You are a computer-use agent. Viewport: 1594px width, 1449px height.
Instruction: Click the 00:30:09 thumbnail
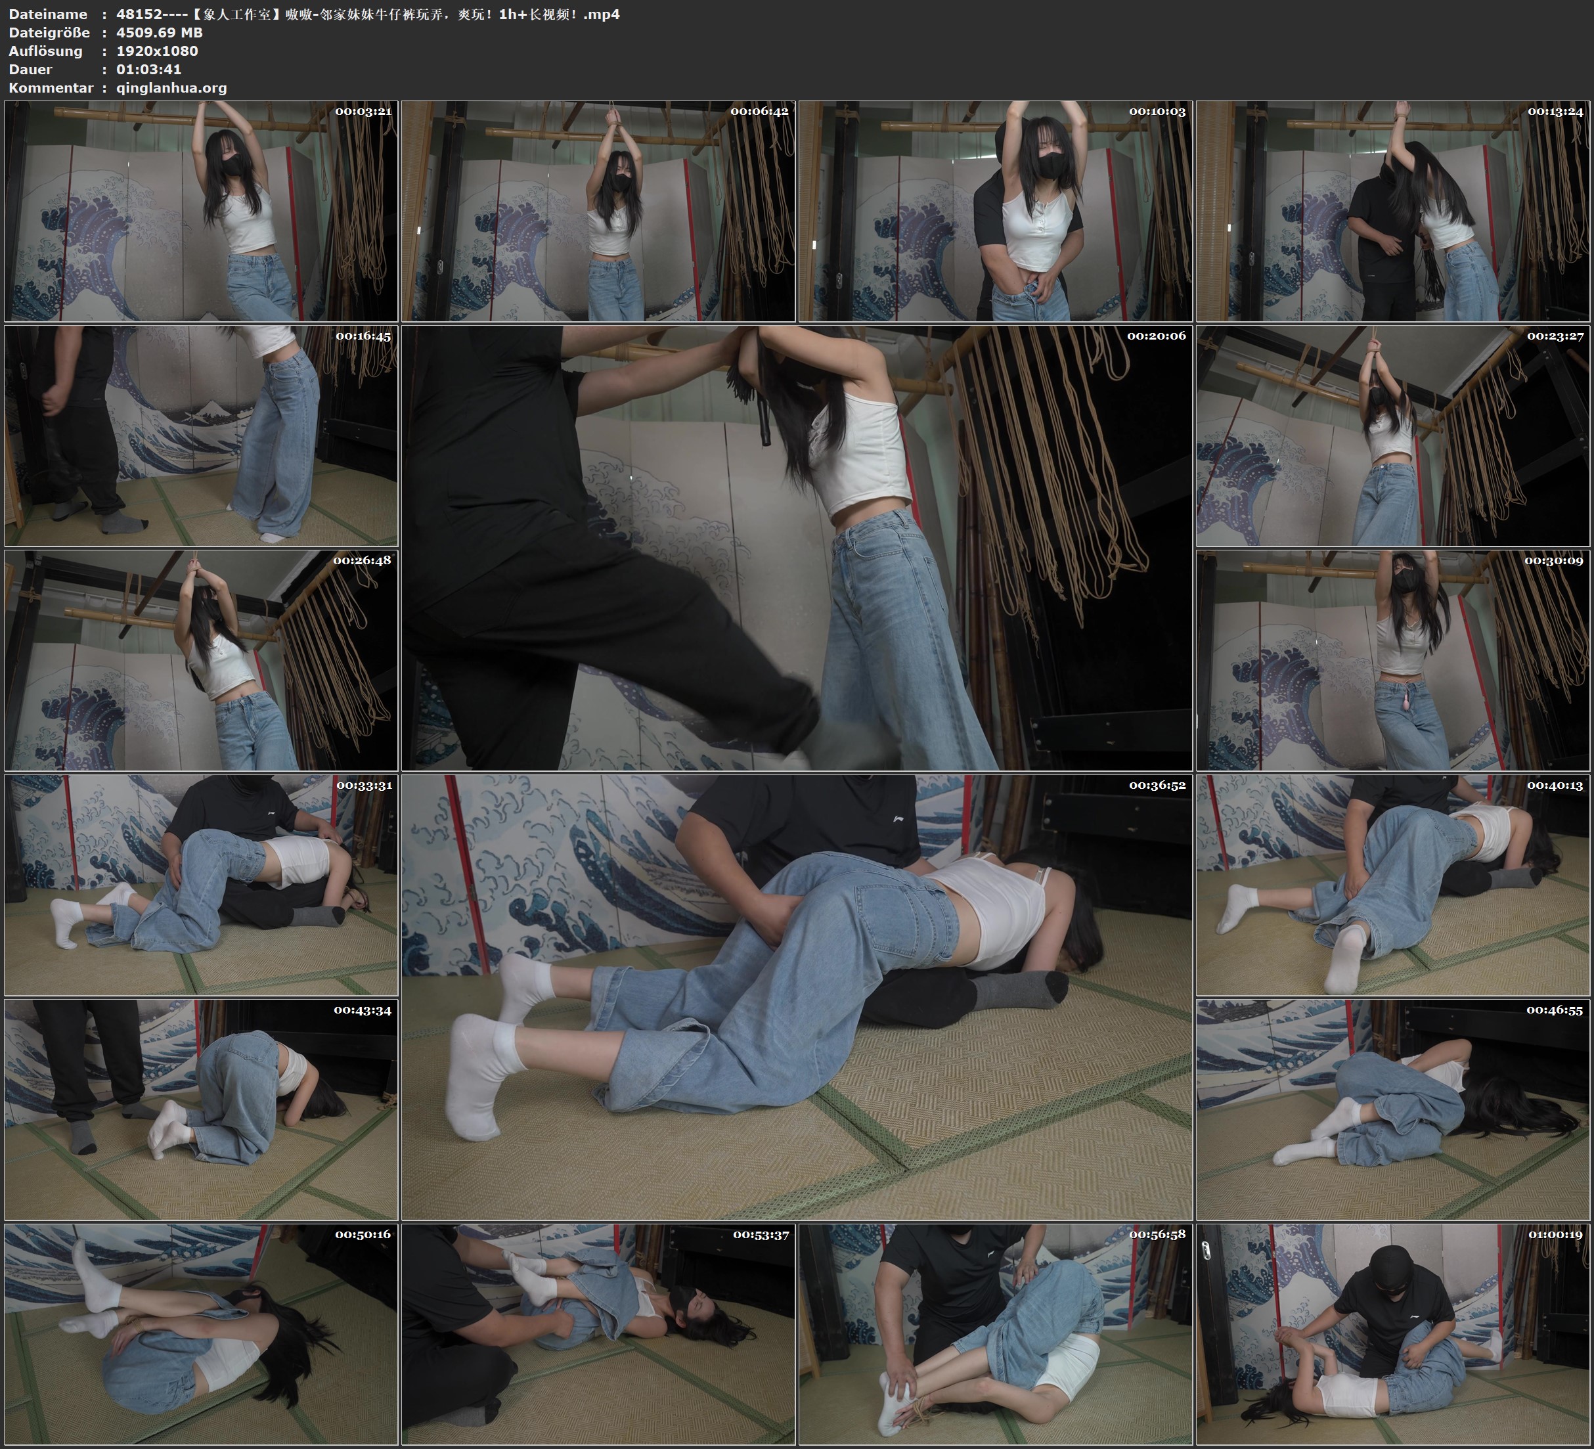(1392, 660)
